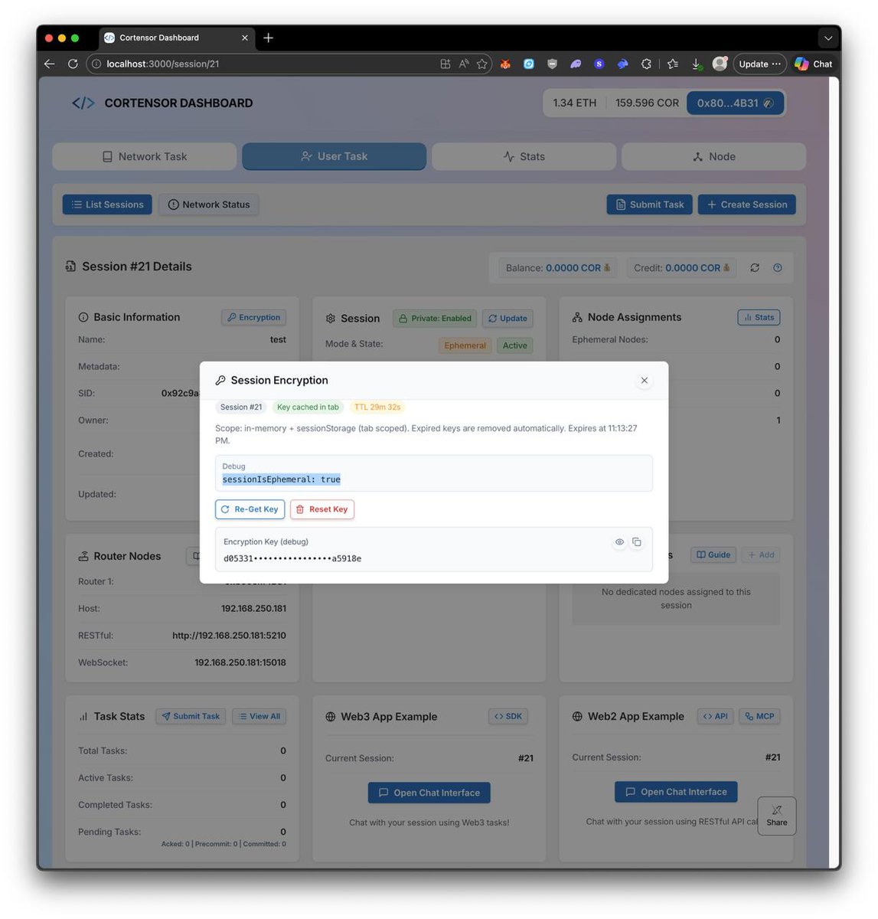Click the 'sessionIsEphemeral: true' debug text
The height and width of the screenshot is (919, 878).
pos(281,479)
